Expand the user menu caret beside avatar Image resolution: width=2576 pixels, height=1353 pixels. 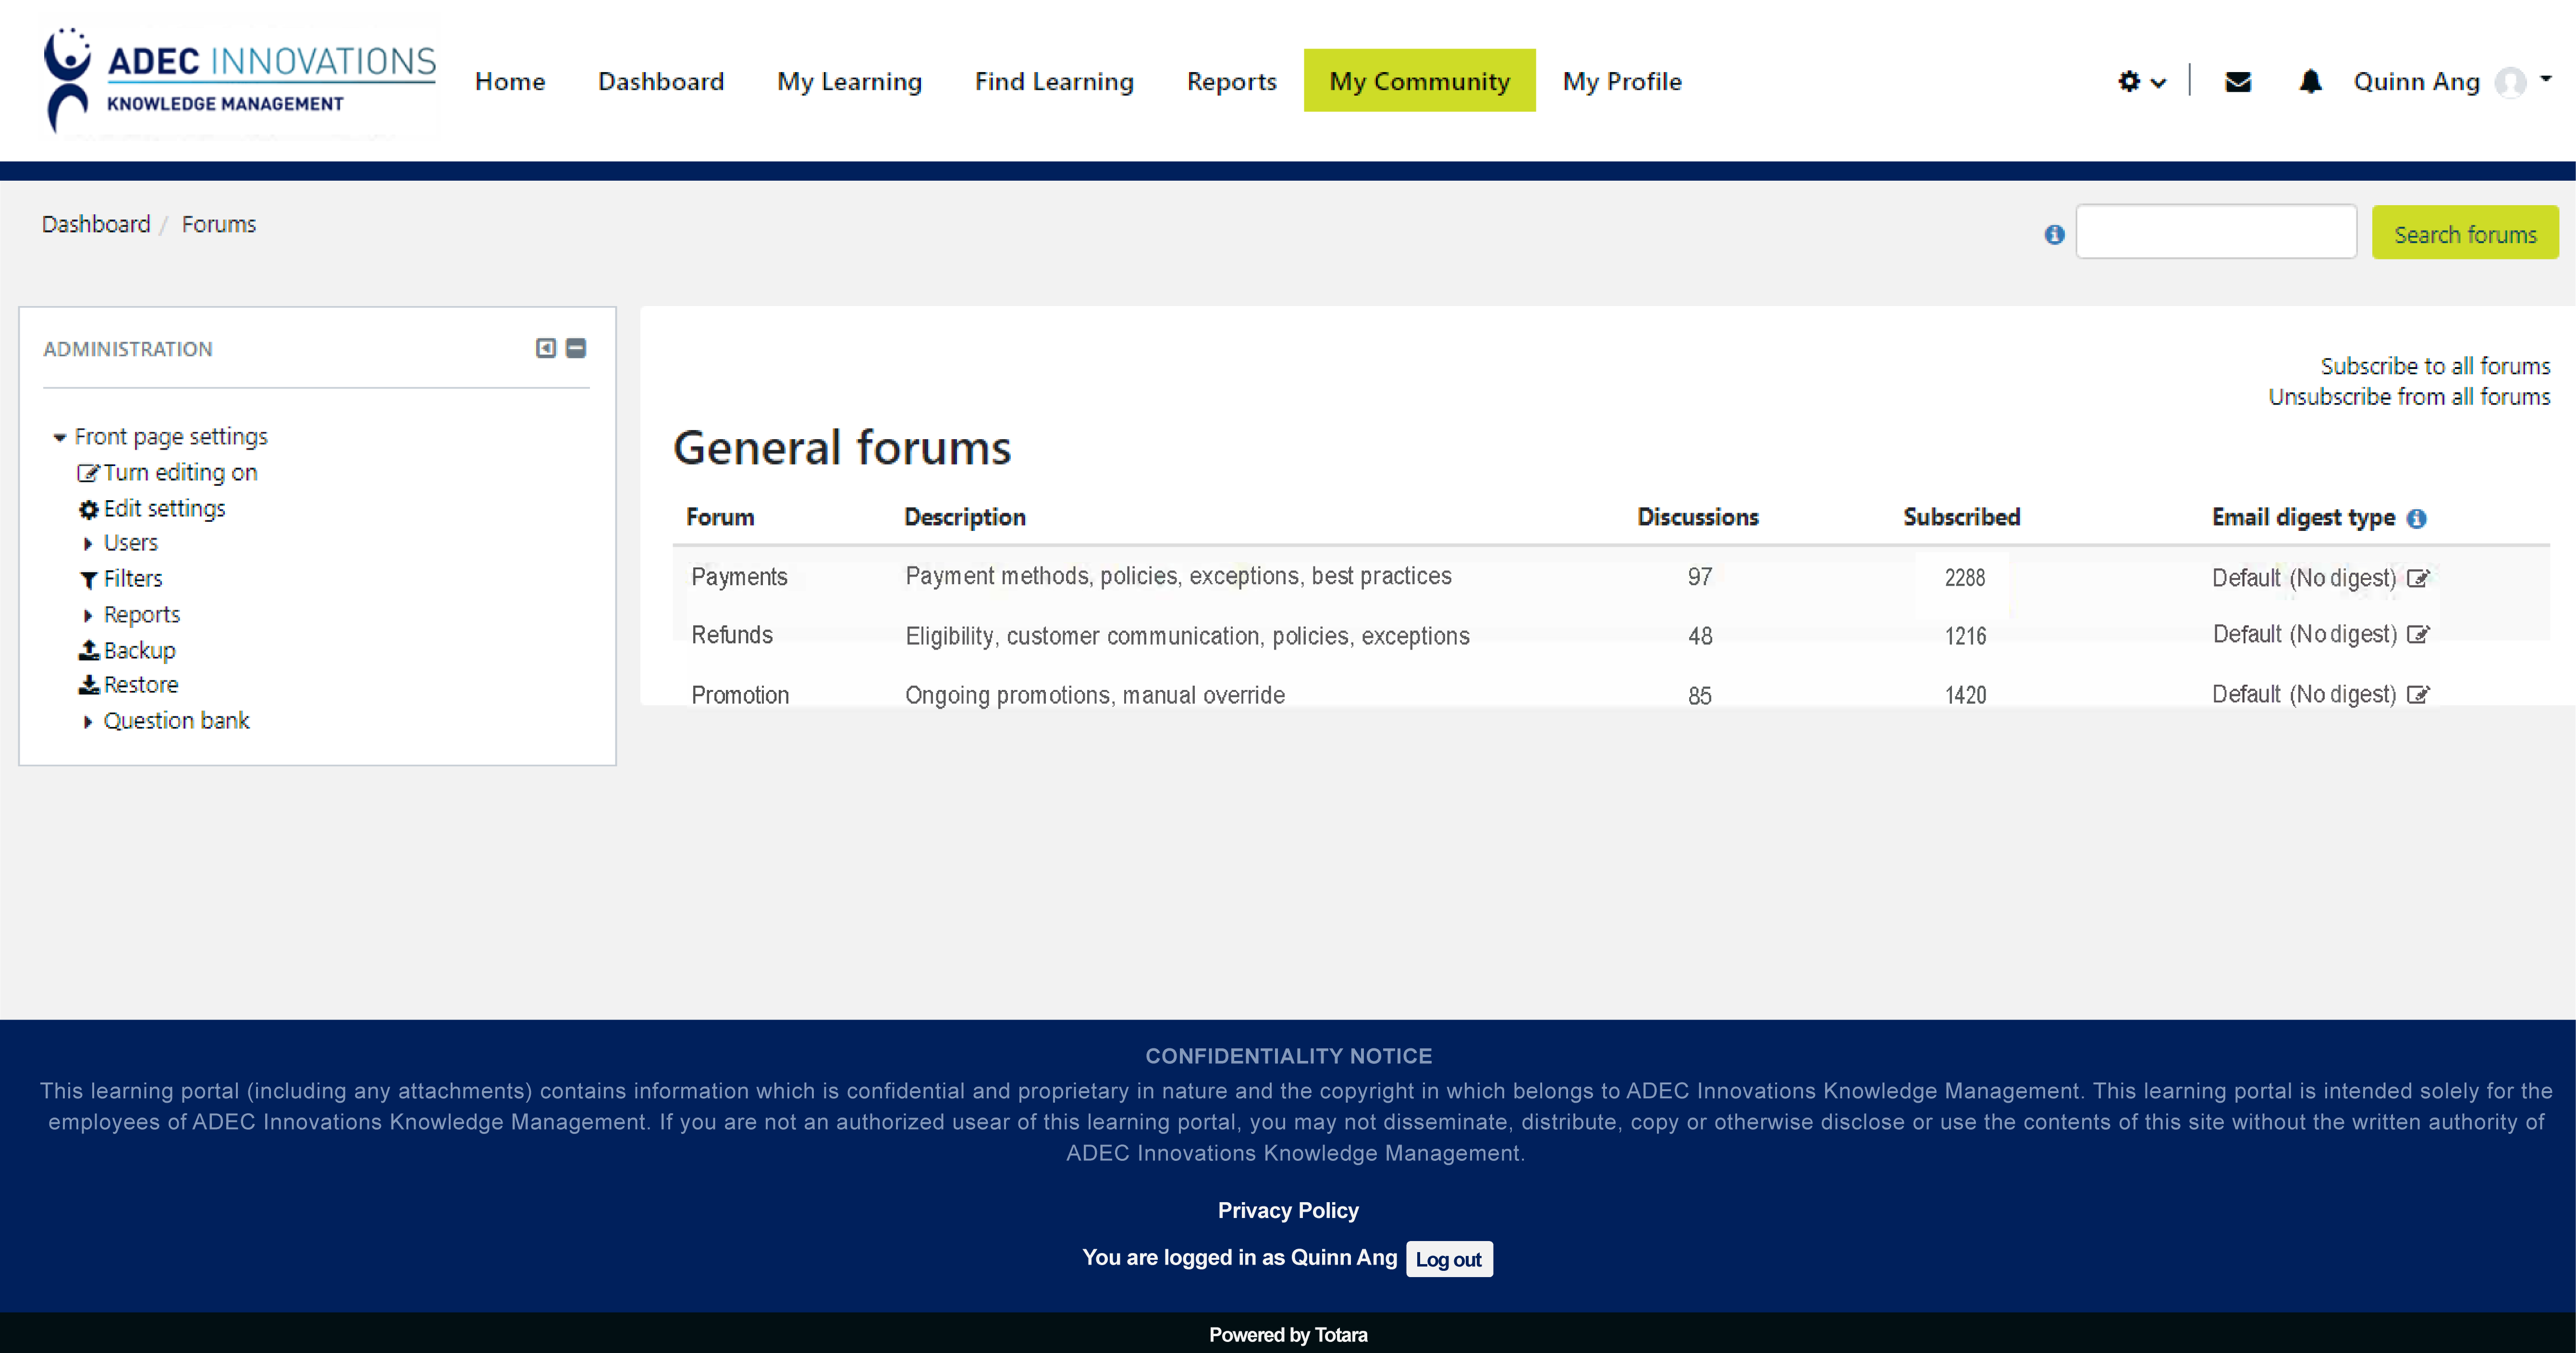2546,78
